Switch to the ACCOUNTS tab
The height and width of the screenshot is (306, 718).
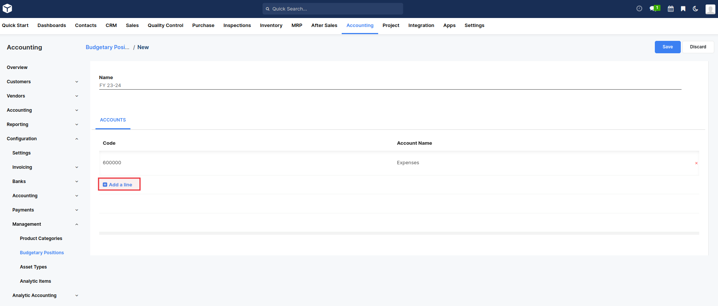coord(113,120)
